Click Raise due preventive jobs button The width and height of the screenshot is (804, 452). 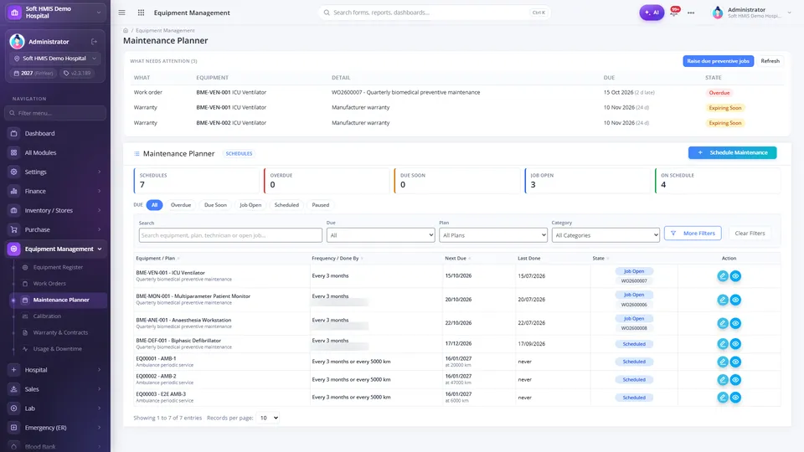click(x=719, y=61)
